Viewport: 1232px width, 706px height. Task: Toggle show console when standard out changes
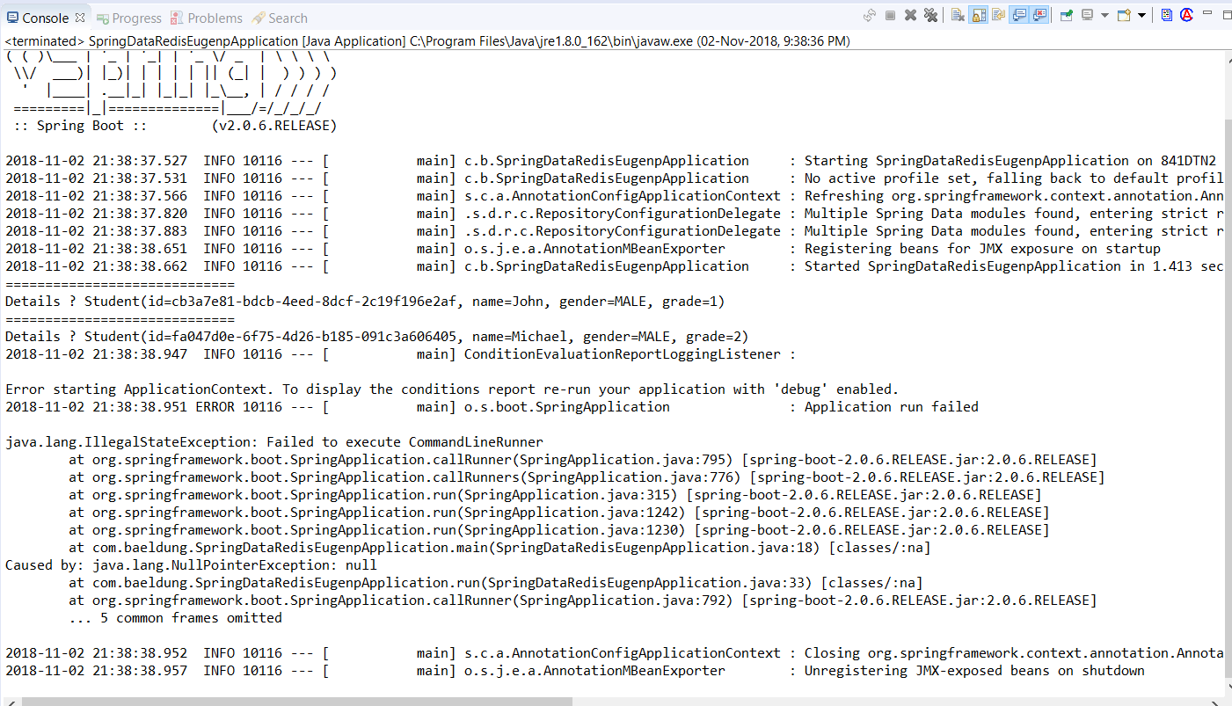(1020, 15)
